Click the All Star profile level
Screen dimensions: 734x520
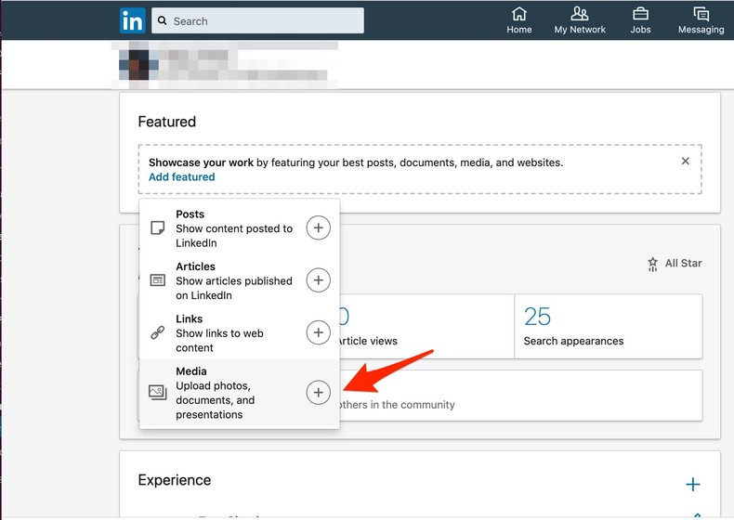(675, 264)
